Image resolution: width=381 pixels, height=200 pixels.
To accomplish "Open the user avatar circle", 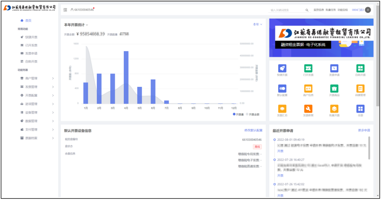I will 368,10.
